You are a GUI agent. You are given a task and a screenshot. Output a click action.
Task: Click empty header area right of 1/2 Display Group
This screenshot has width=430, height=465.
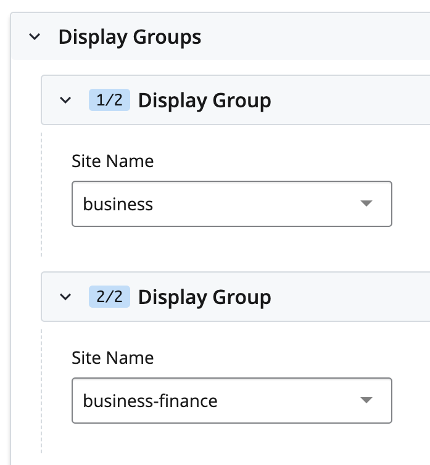coord(350,100)
